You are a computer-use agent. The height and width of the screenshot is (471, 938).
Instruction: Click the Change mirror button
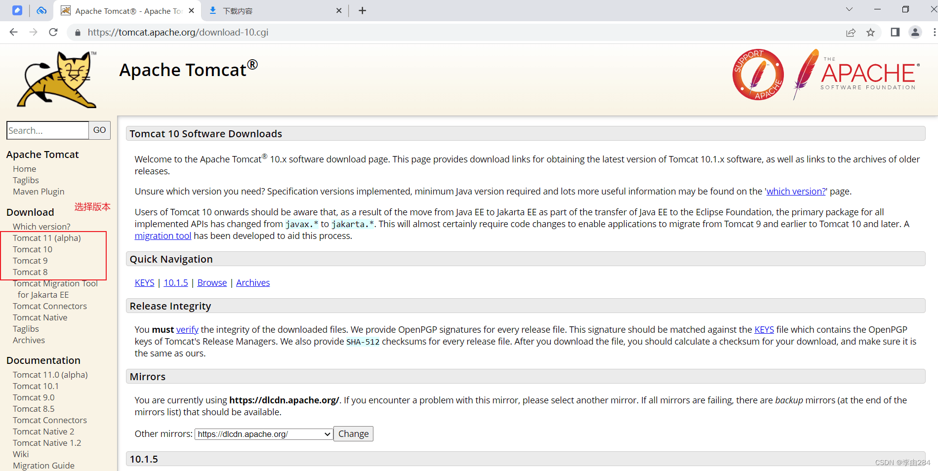coord(353,434)
